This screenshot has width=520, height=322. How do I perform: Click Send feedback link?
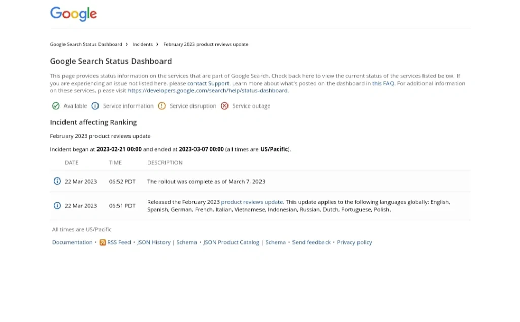311,242
